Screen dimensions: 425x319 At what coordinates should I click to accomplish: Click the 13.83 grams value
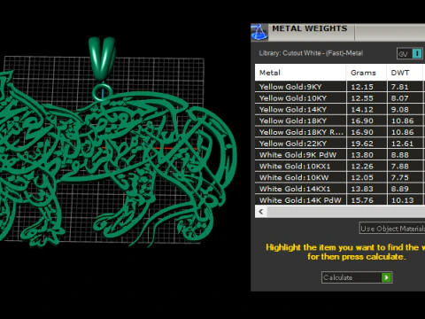362,189
